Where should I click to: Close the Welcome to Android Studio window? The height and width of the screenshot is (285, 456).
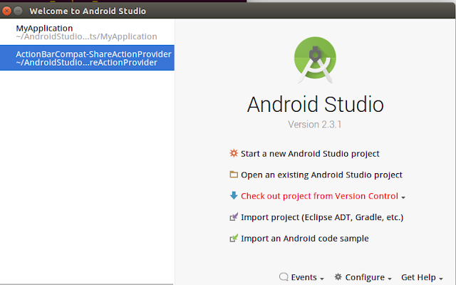pyautogui.click(x=6, y=11)
